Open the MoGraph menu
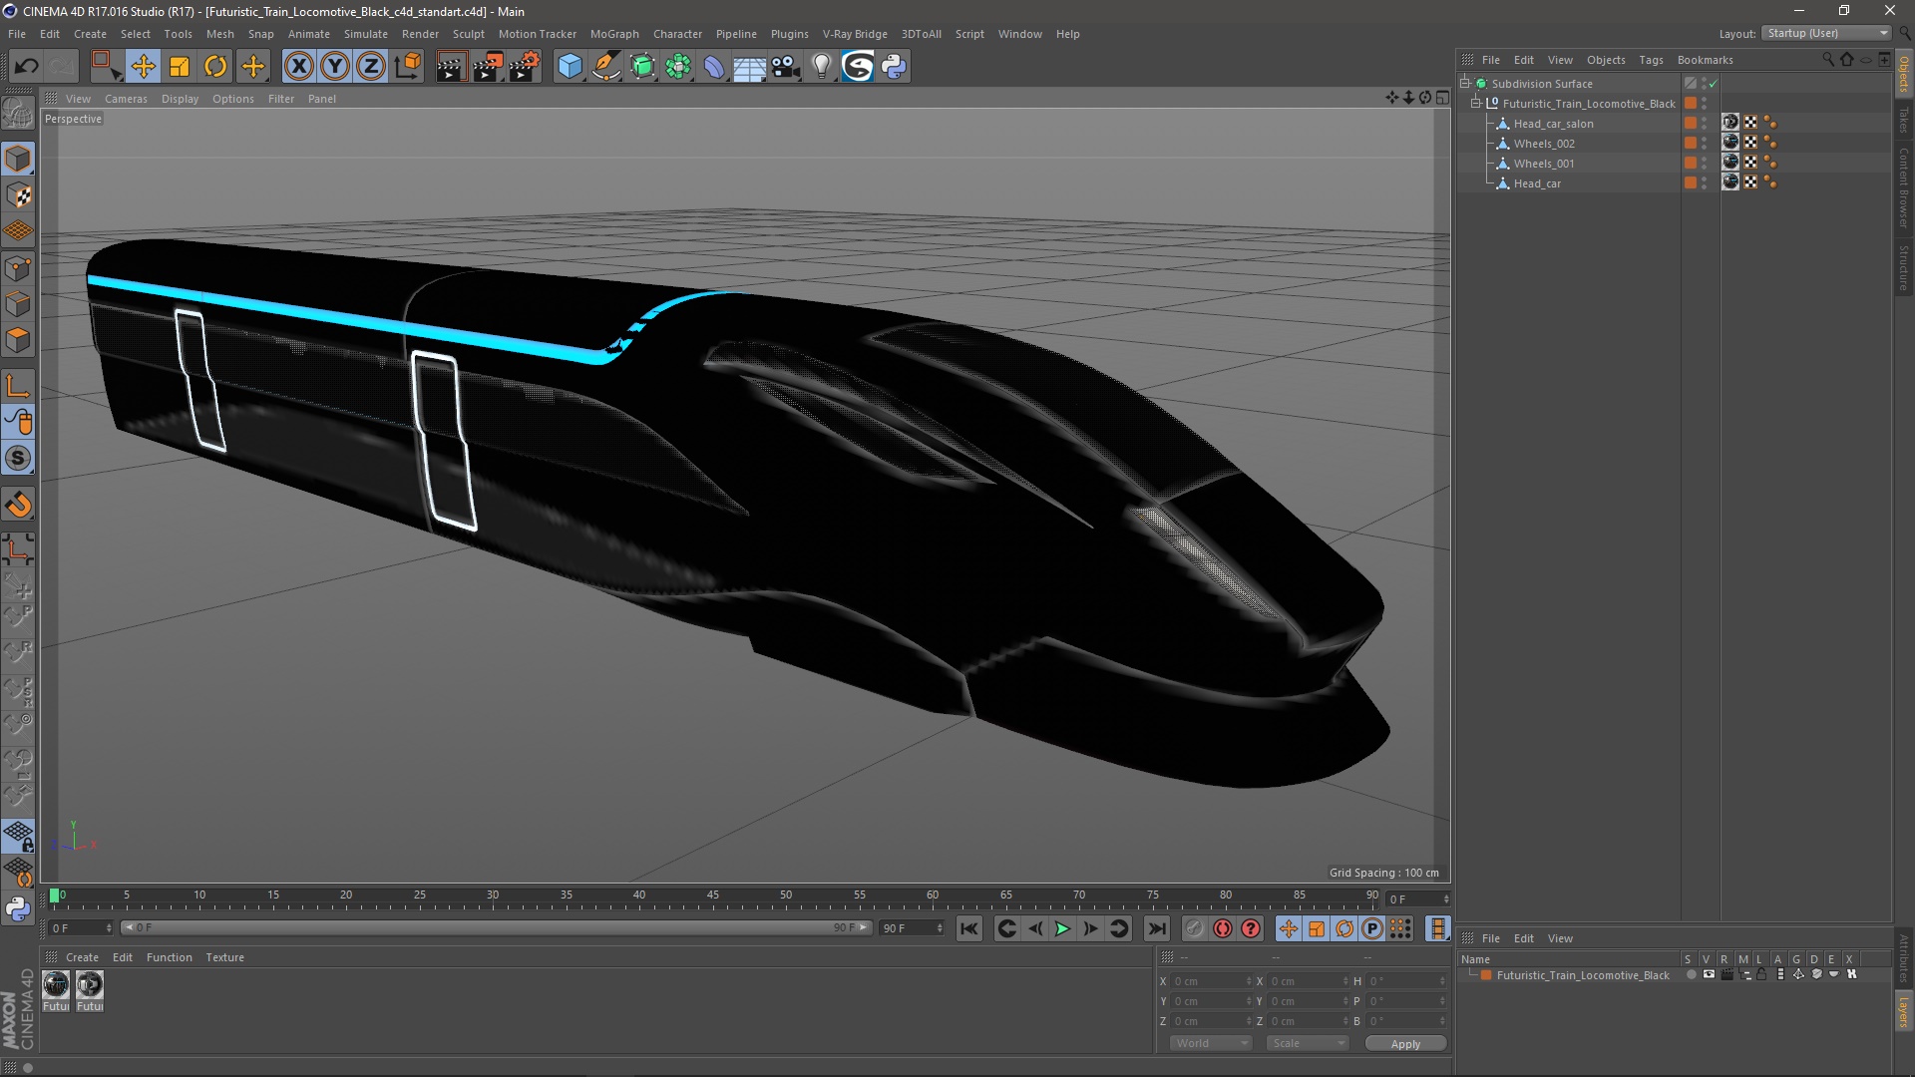Screen dimensions: 1915x1077 [614, 34]
